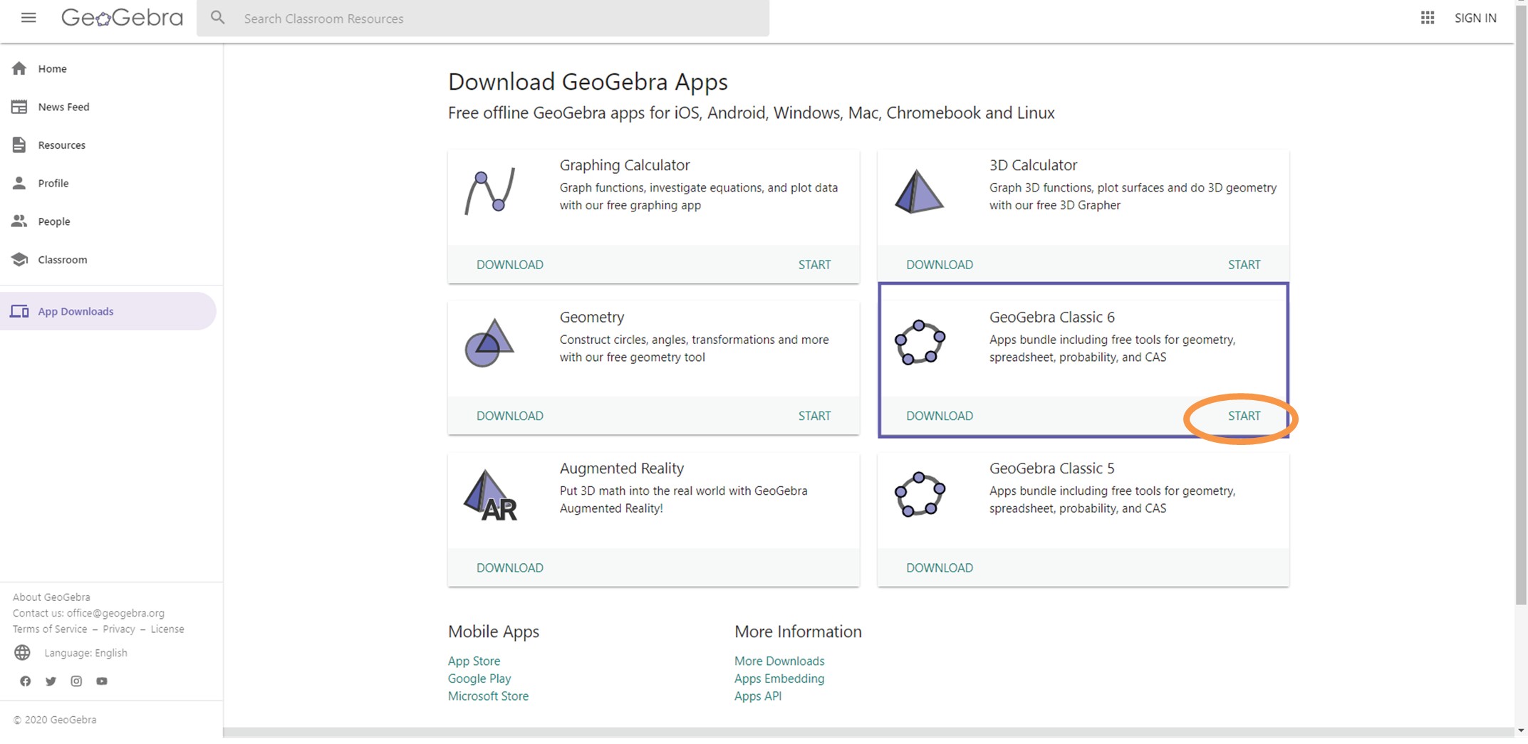
Task: Click SIGN IN
Action: (1475, 18)
